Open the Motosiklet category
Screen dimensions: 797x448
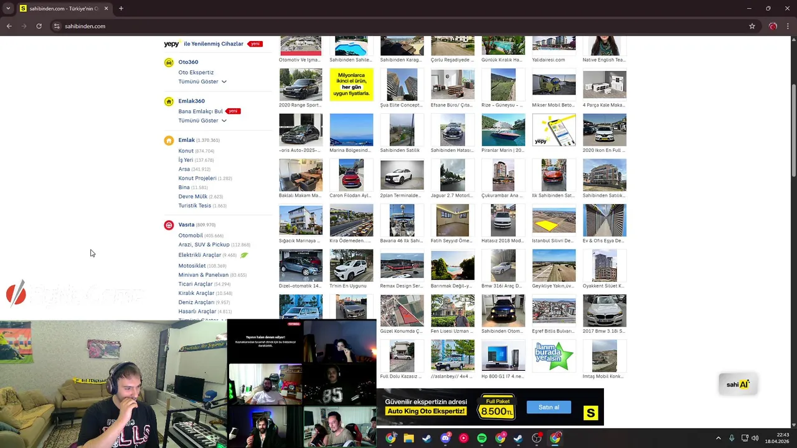pyautogui.click(x=192, y=266)
